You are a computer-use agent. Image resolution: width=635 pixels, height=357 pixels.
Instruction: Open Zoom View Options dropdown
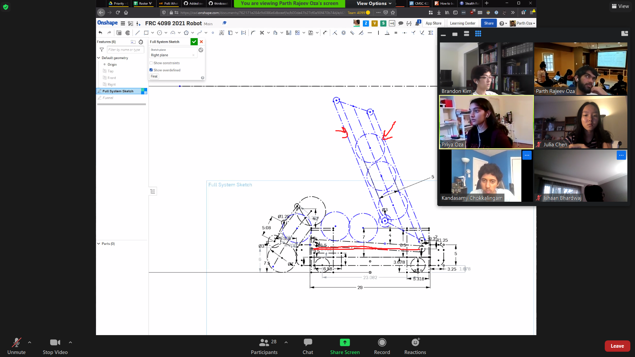[374, 3]
